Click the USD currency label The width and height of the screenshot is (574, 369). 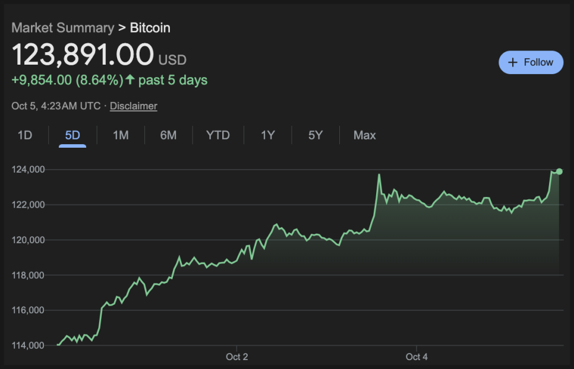172,60
